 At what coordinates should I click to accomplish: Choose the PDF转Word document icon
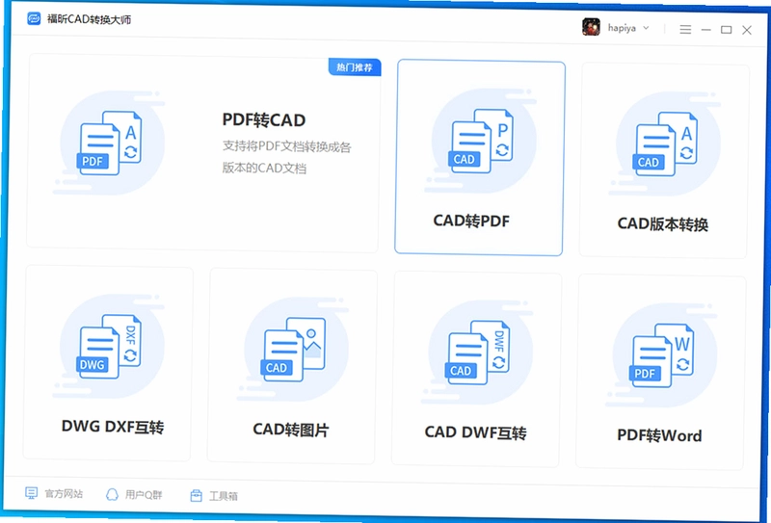662,355
